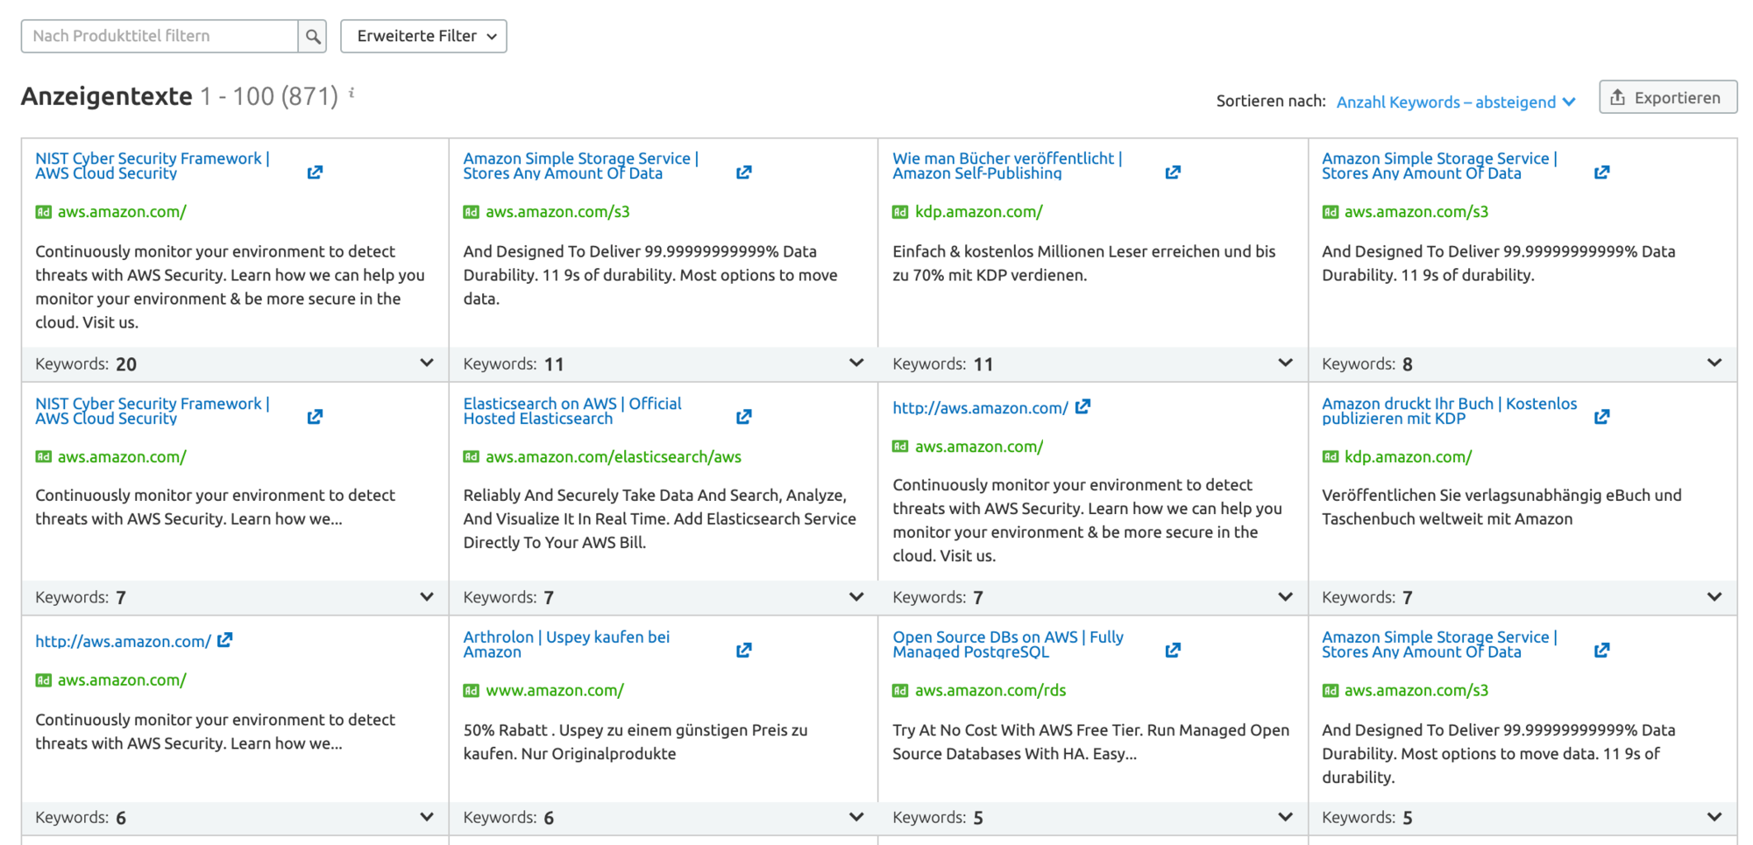Click the Exportieren button
The width and height of the screenshot is (1753, 845).
click(x=1667, y=97)
